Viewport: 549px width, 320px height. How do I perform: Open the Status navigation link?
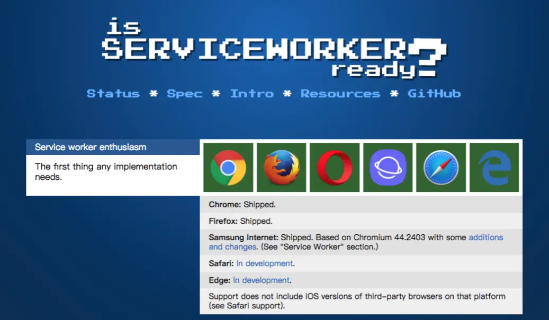[113, 94]
